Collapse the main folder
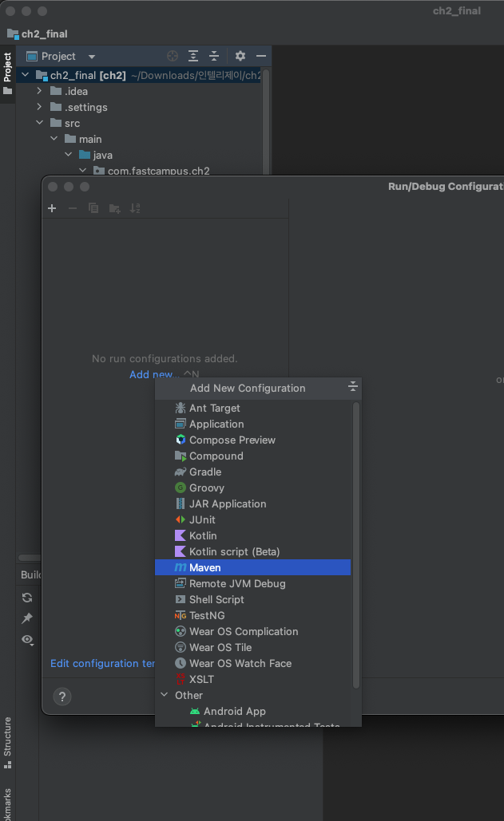The width and height of the screenshot is (504, 821). [x=54, y=139]
